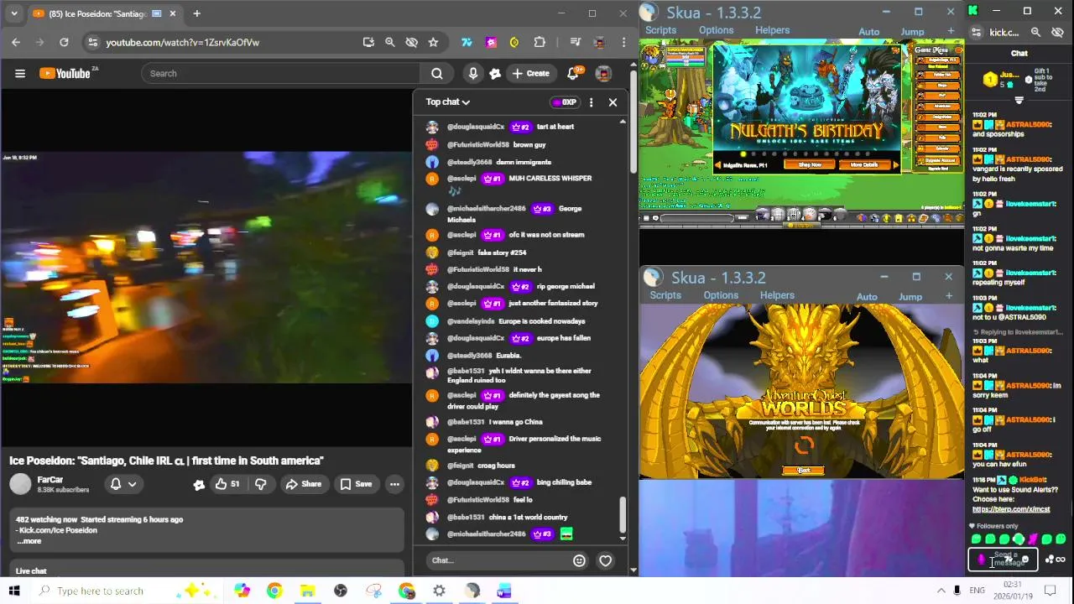The height and width of the screenshot is (604, 1074).
Task: Show hidden system tray icons chevron
Action: pyautogui.click(x=941, y=591)
